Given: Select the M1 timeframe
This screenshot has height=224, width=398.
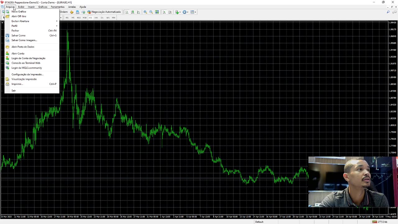Looking at the screenshot, I should point(67,18).
